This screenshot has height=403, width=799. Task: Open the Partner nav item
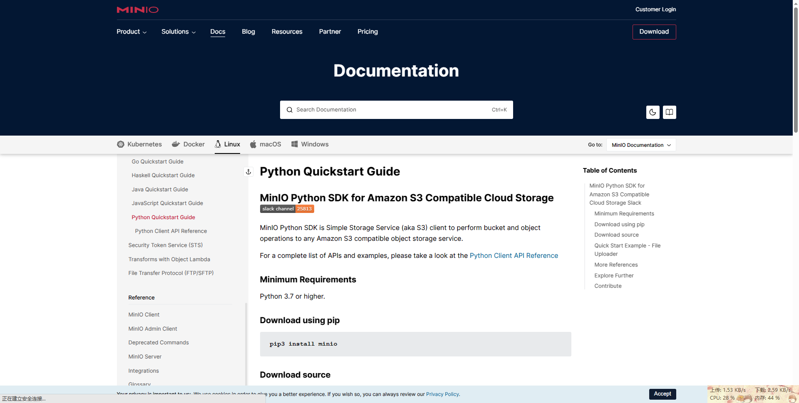coord(330,32)
